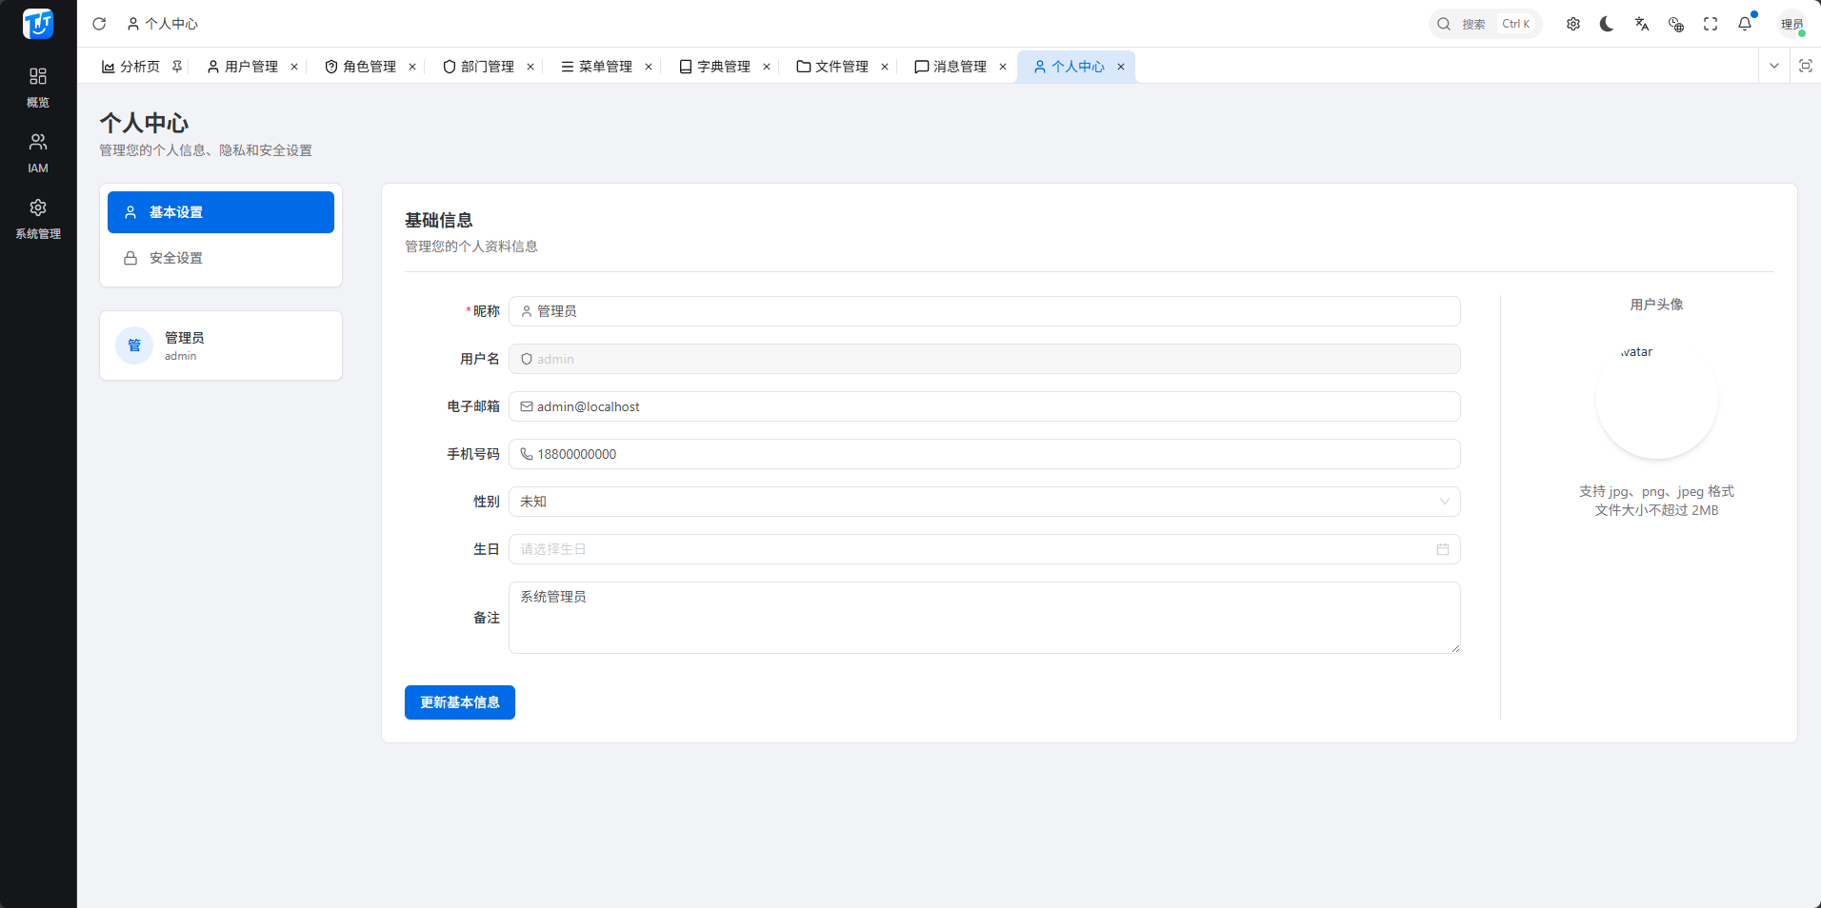Open the notification bell
This screenshot has height=908, width=1821.
tap(1744, 24)
